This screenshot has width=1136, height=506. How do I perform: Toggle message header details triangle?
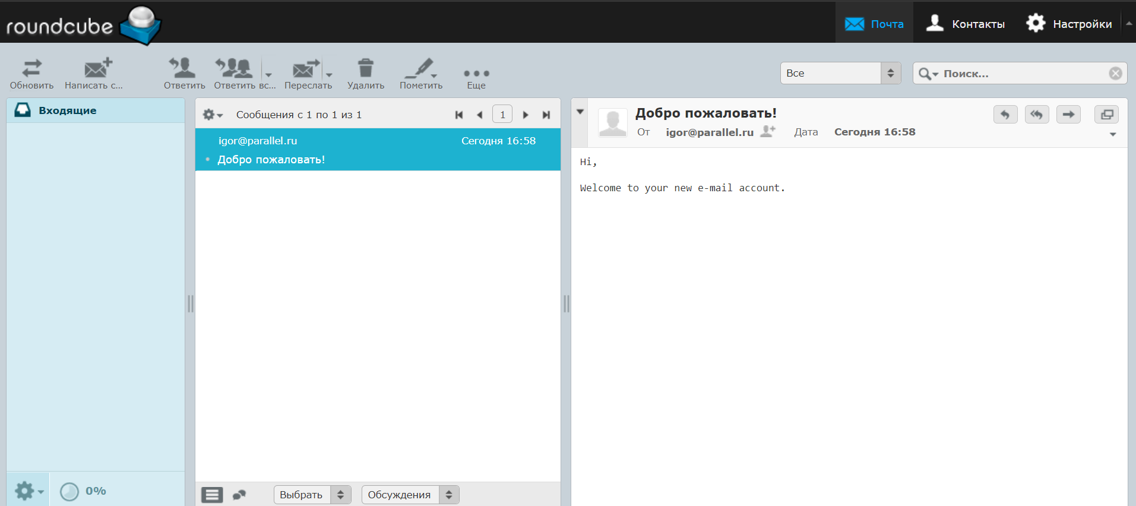tap(580, 112)
